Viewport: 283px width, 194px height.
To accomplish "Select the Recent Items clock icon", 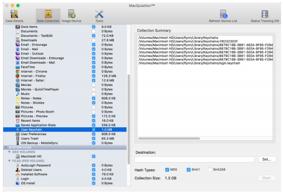I will (x=18, y=121).
